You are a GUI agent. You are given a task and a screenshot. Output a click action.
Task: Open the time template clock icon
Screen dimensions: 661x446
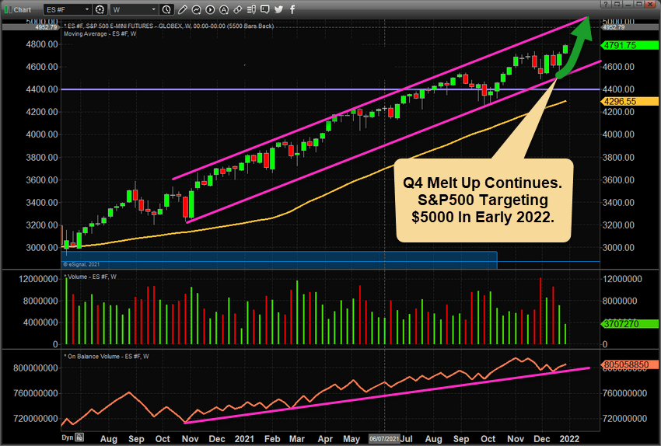167,9
